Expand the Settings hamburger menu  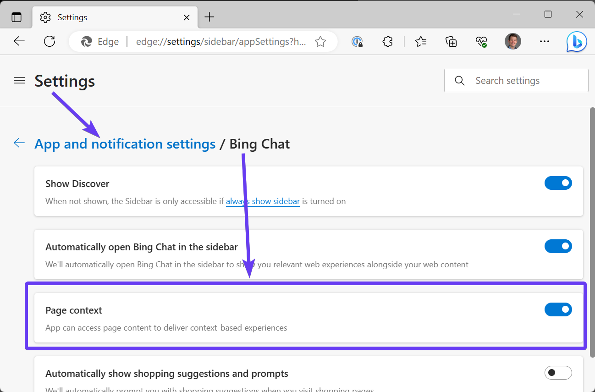(19, 80)
